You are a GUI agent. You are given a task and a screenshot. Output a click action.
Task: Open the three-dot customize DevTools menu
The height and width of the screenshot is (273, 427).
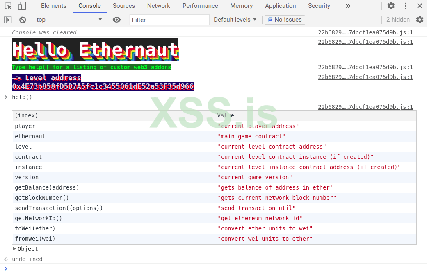coord(406,6)
